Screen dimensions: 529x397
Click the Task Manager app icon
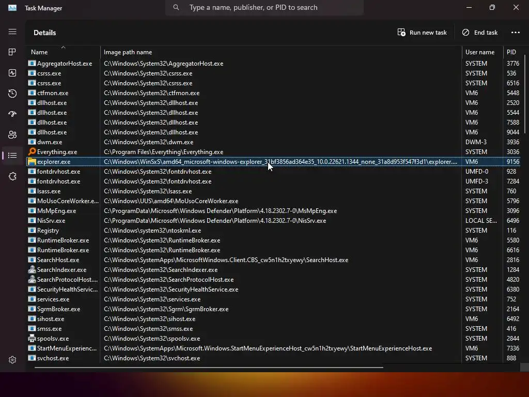[x=12, y=8]
